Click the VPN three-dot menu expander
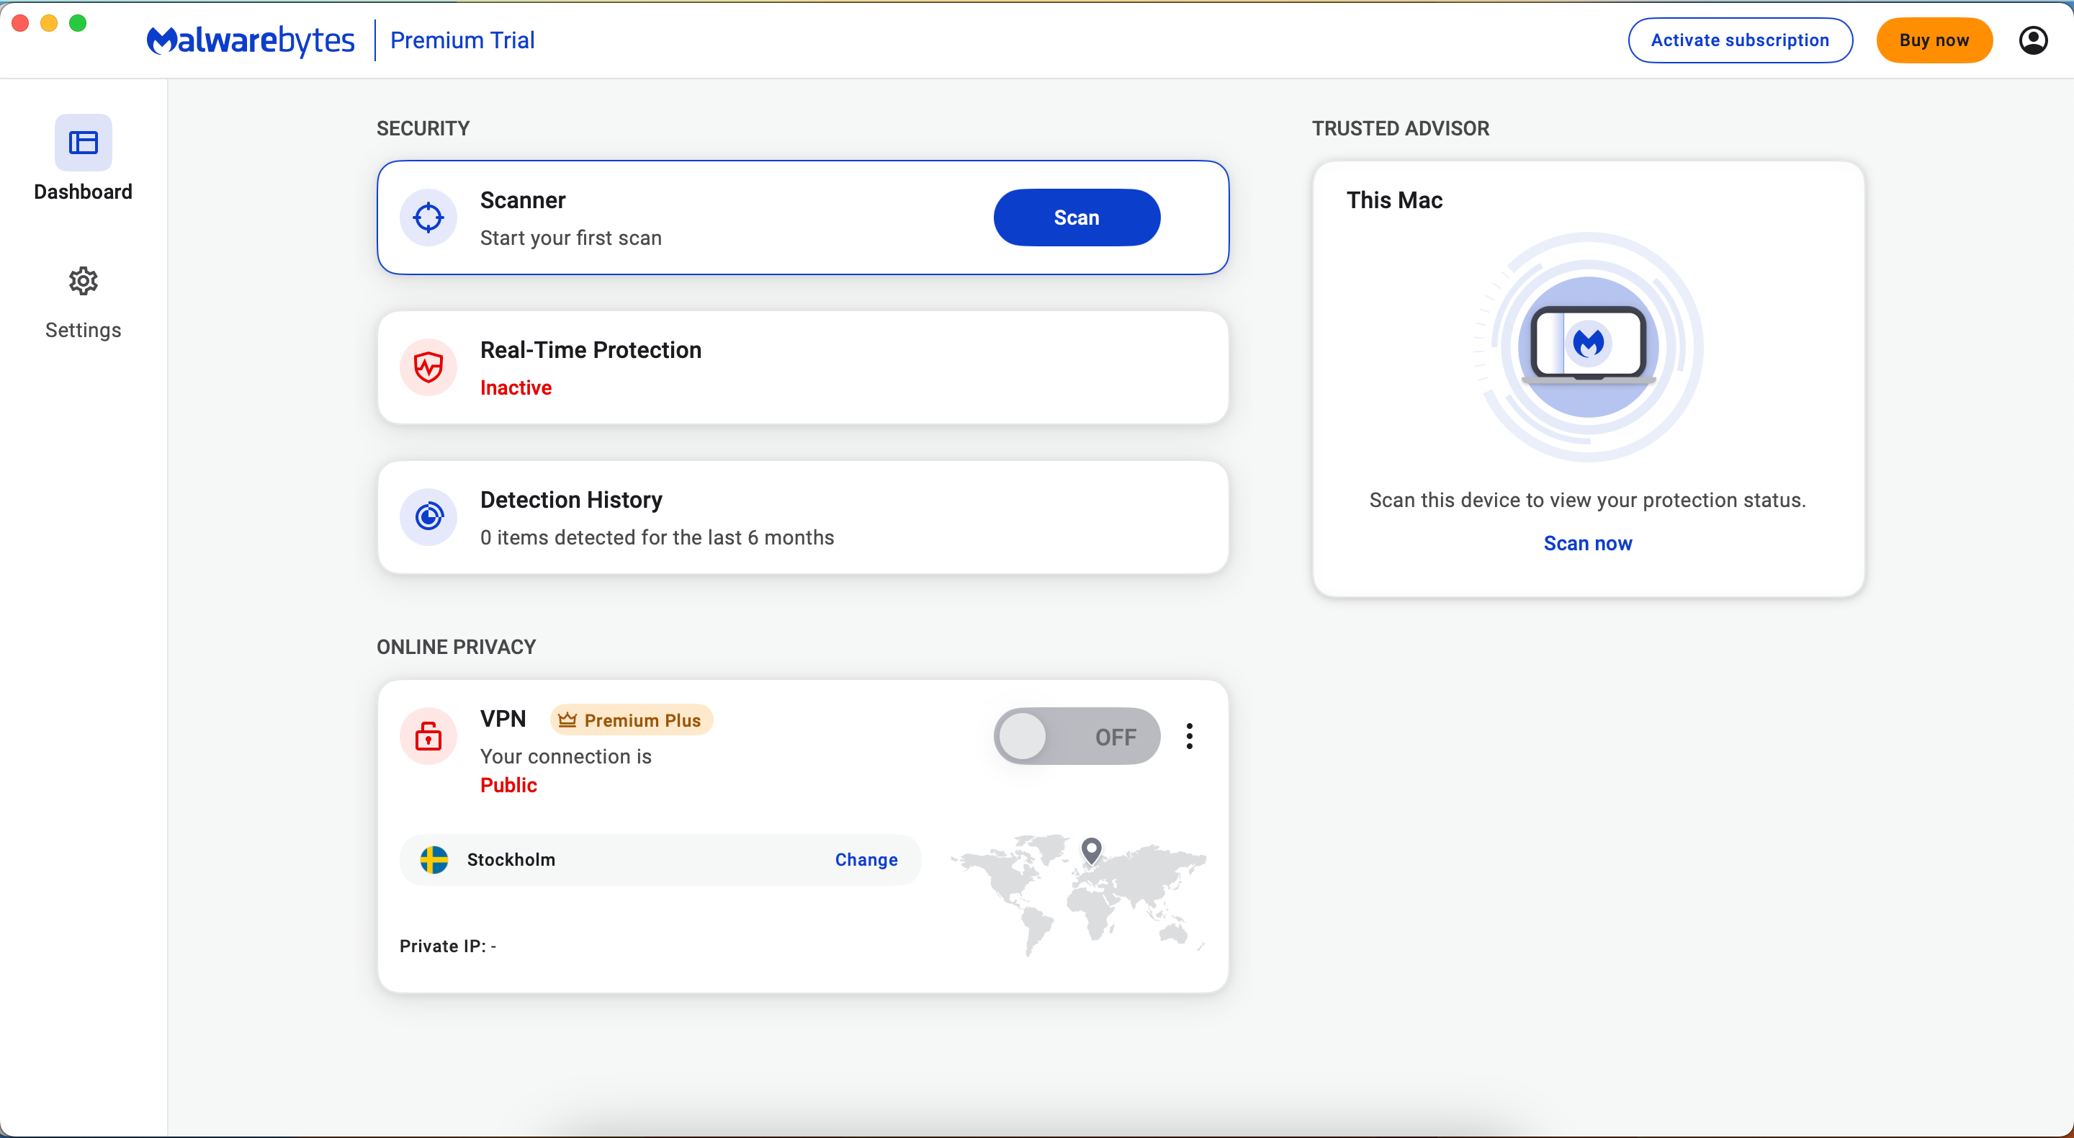The width and height of the screenshot is (2074, 1138). (1188, 736)
